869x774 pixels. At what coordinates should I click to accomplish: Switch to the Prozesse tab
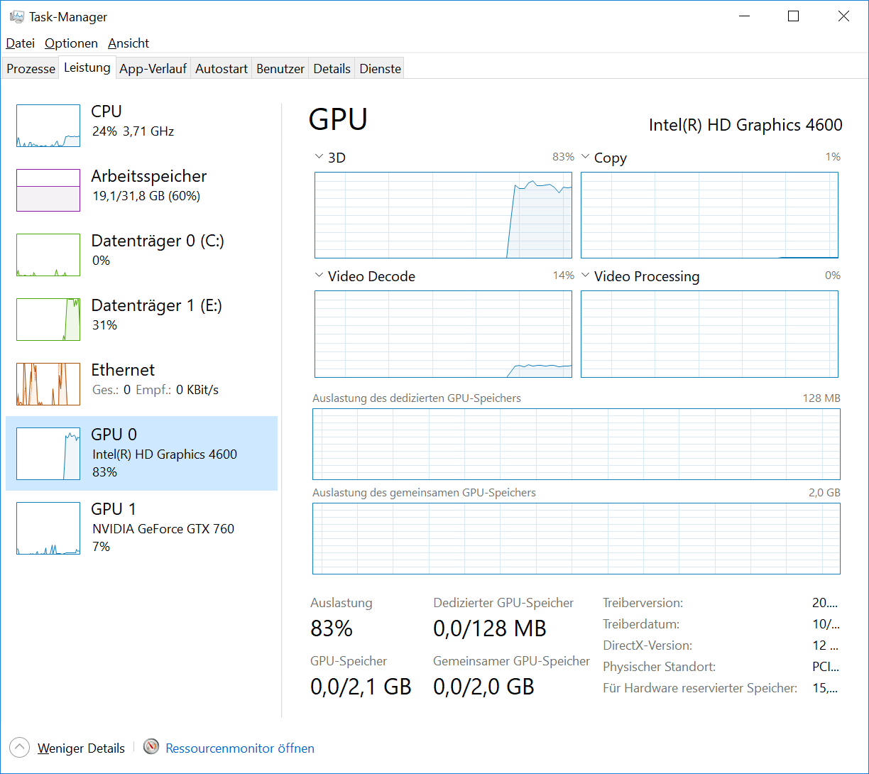click(31, 69)
